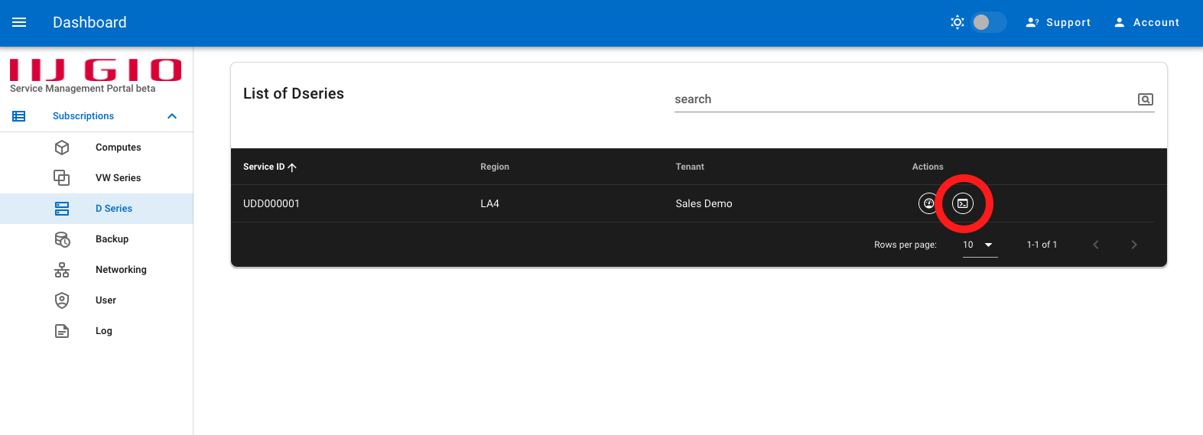Click the List of Dseries heading

pyautogui.click(x=294, y=93)
